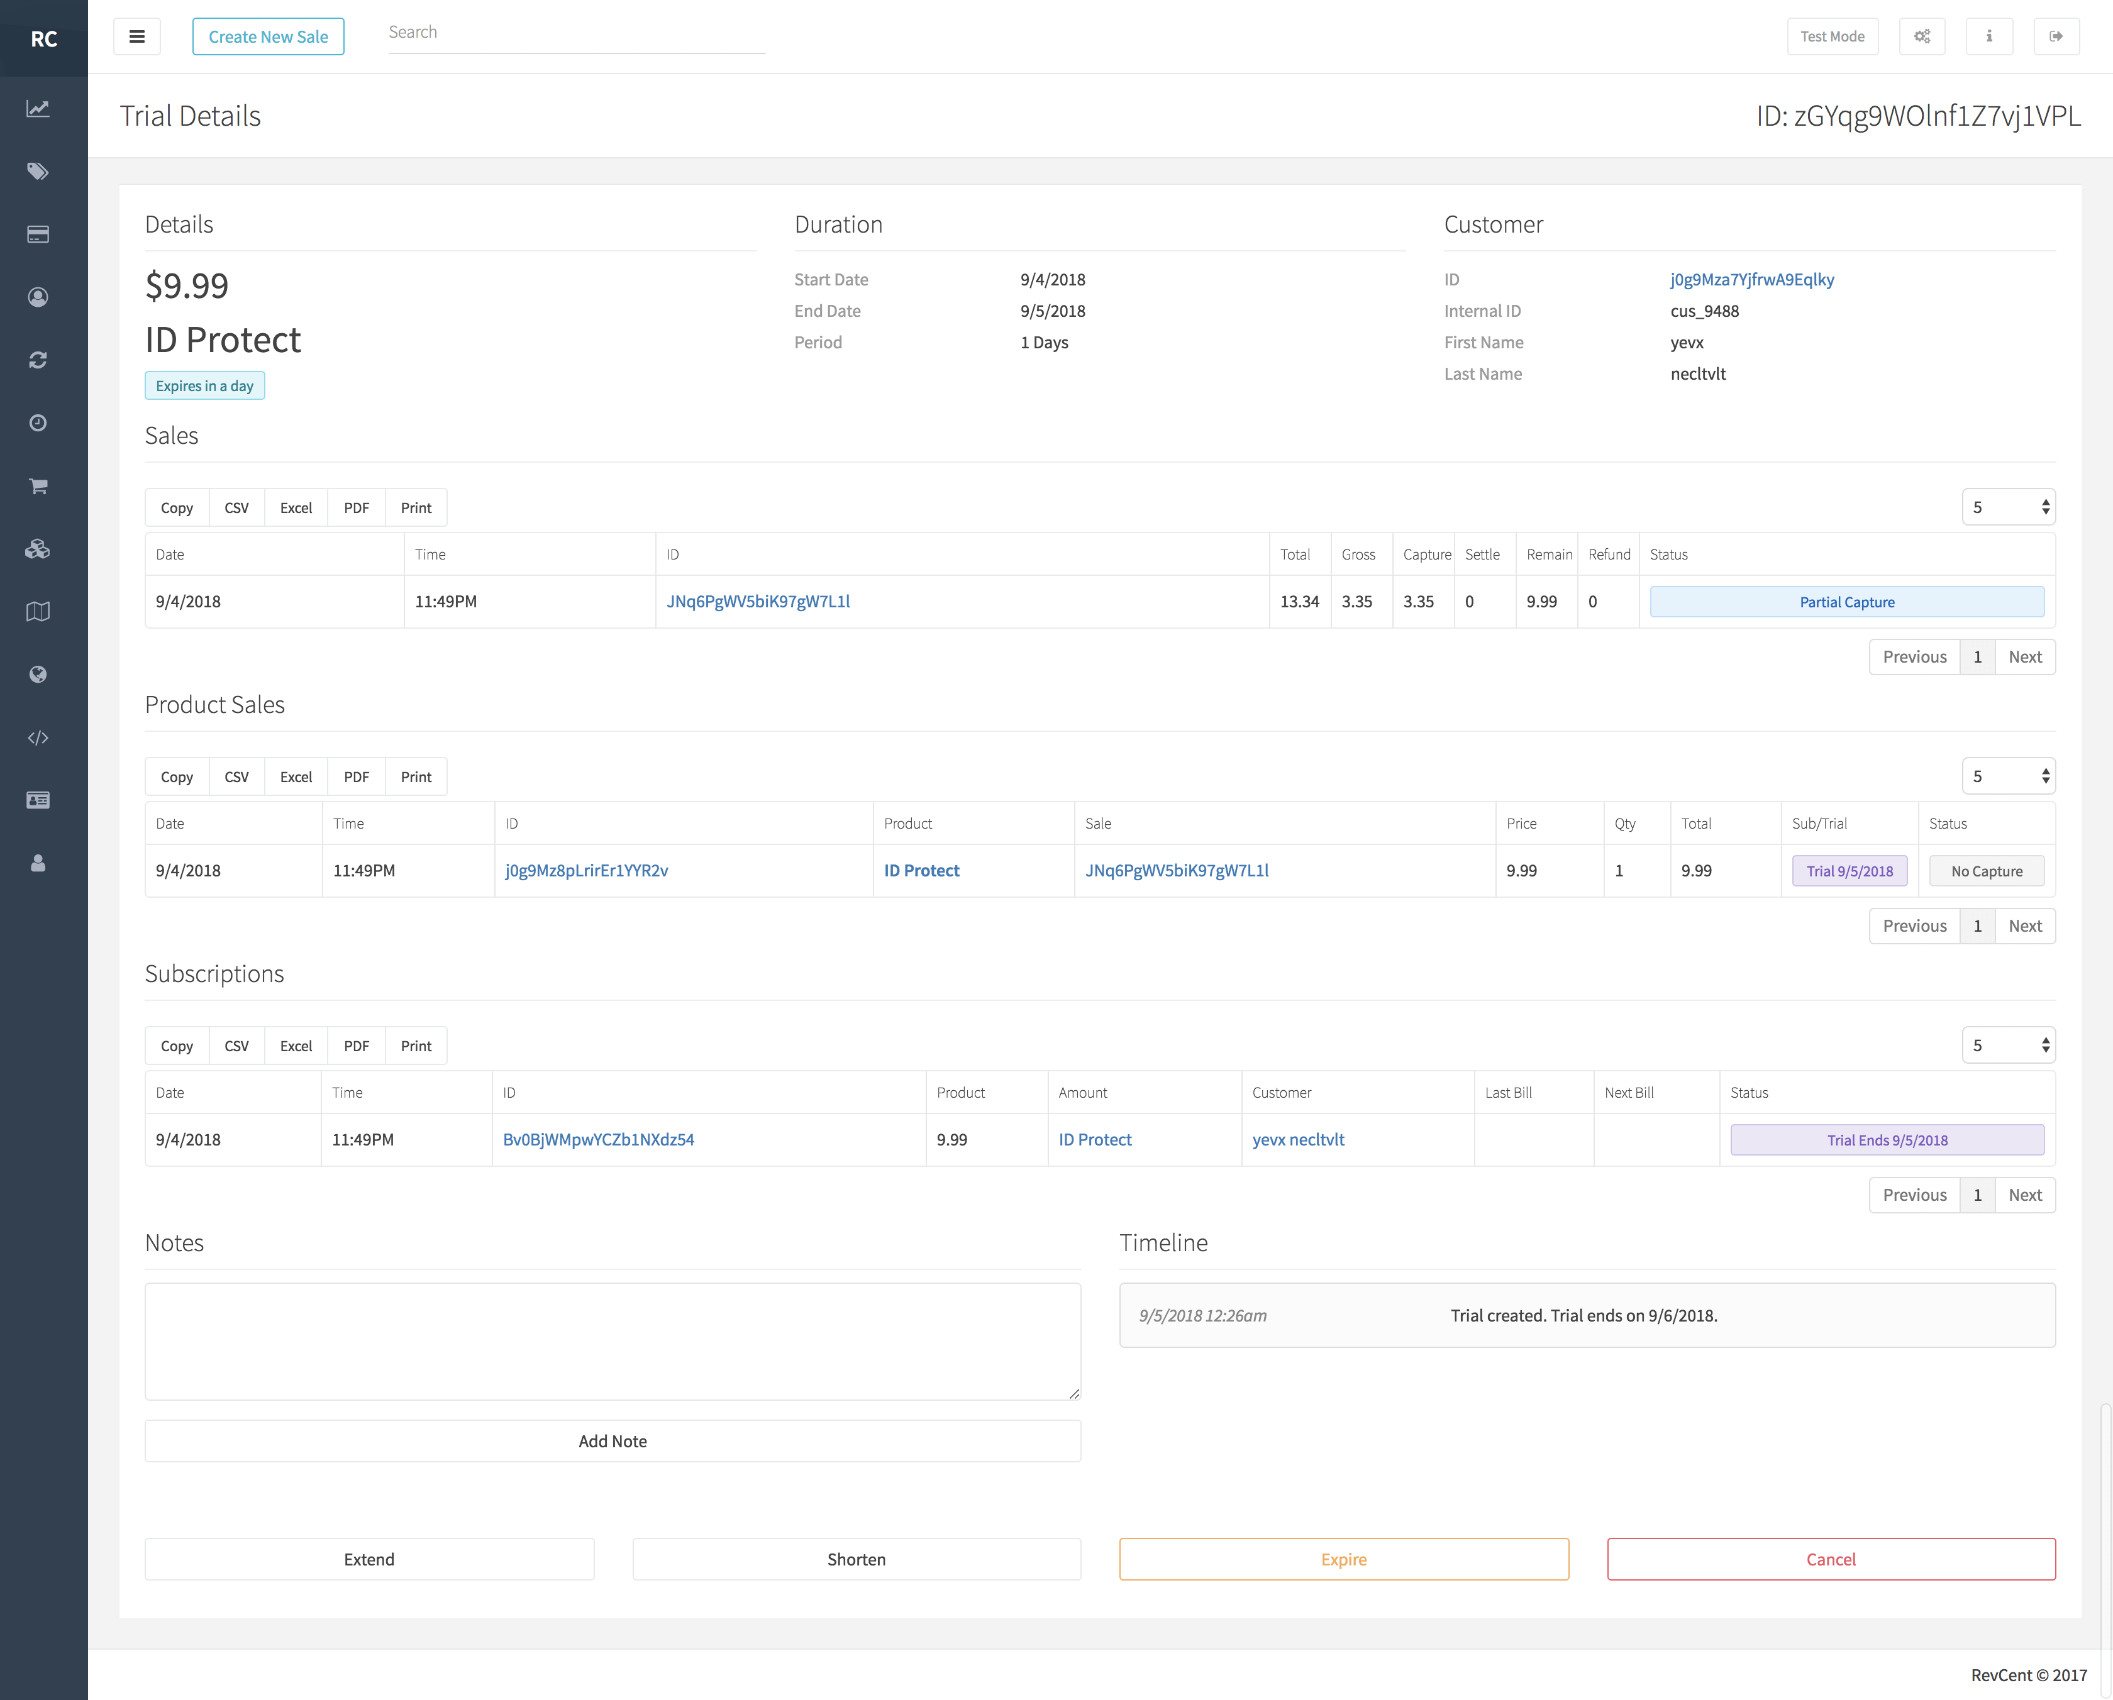Click the hamburger menu icon

136,36
